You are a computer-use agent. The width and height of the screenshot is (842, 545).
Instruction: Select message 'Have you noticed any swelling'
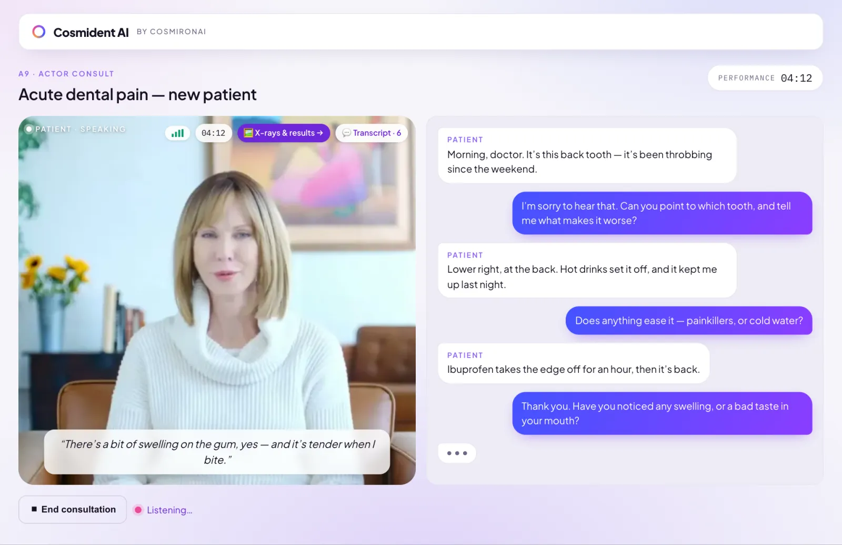[662, 413]
